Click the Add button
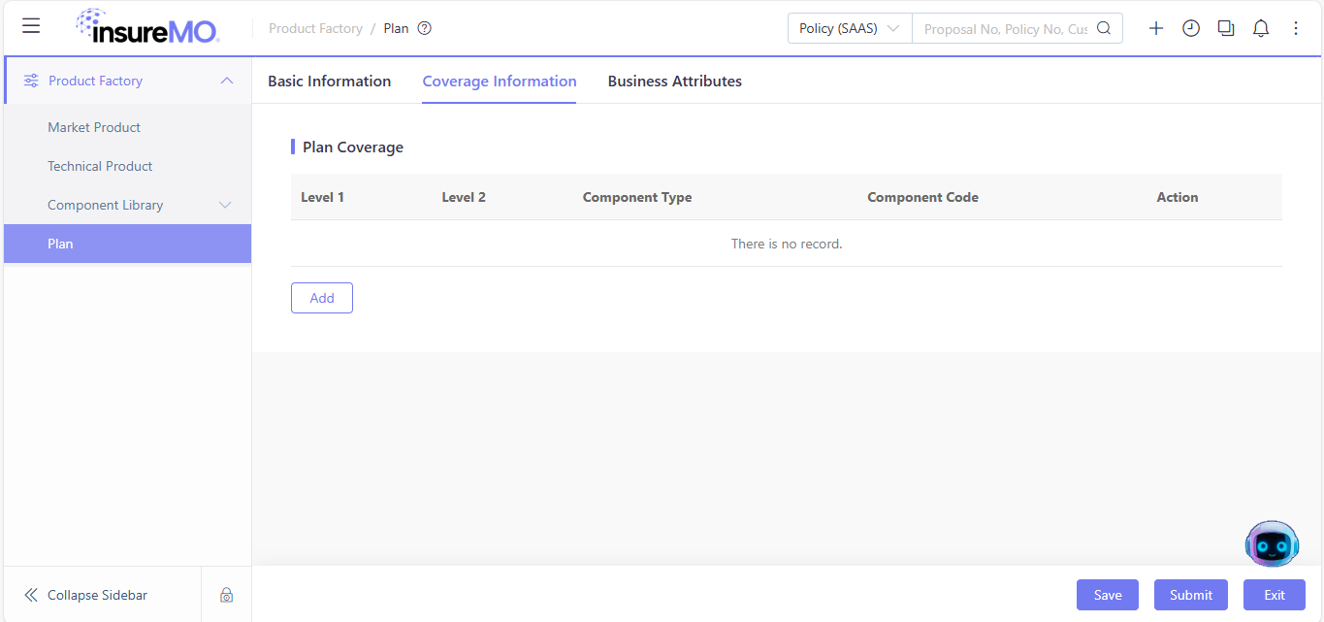The height and width of the screenshot is (622, 1324). pyautogui.click(x=322, y=298)
